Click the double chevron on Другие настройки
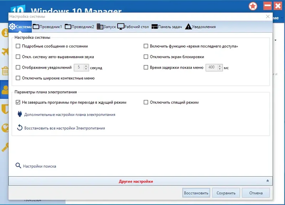285x205 pixels. (x=268, y=181)
